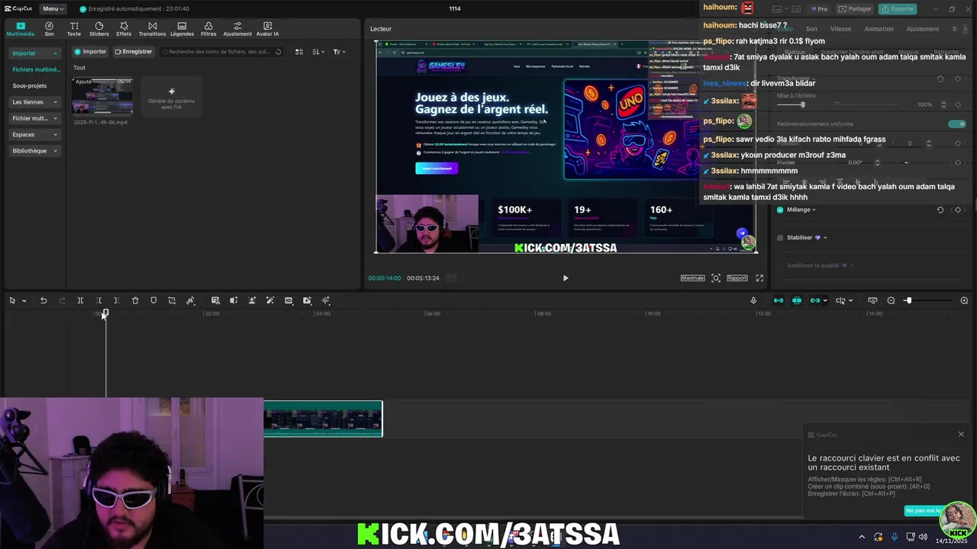Close the keyboard shortcut conflict notification
Viewport: 977px width, 549px height.
coord(961,435)
